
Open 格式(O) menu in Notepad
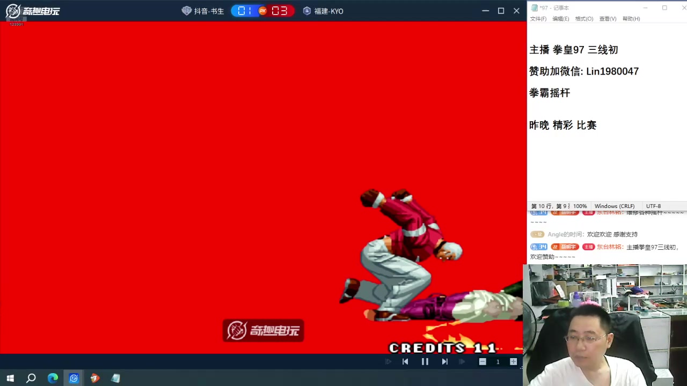tap(584, 19)
